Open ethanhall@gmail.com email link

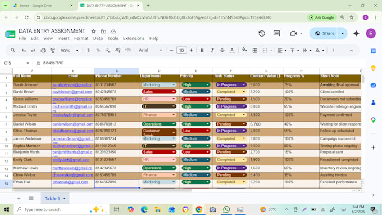tap(70, 182)
